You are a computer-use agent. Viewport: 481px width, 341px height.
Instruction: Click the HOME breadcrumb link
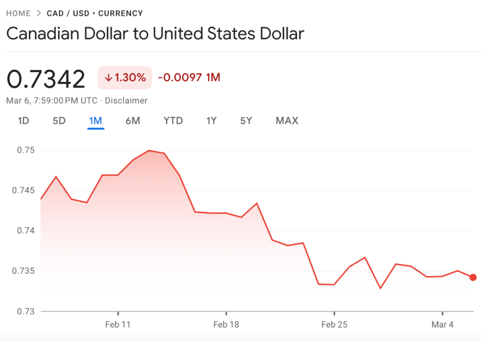click(18, 13)
